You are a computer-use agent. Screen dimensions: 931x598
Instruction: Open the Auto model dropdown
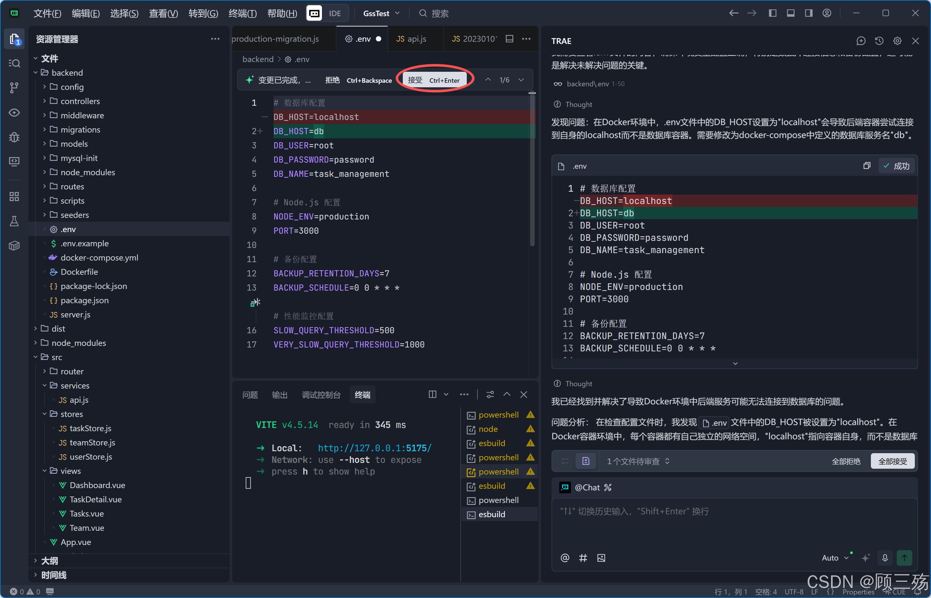[x=835, y=558]
